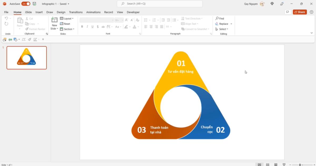Toggle Bold formatting

[82, 27]
